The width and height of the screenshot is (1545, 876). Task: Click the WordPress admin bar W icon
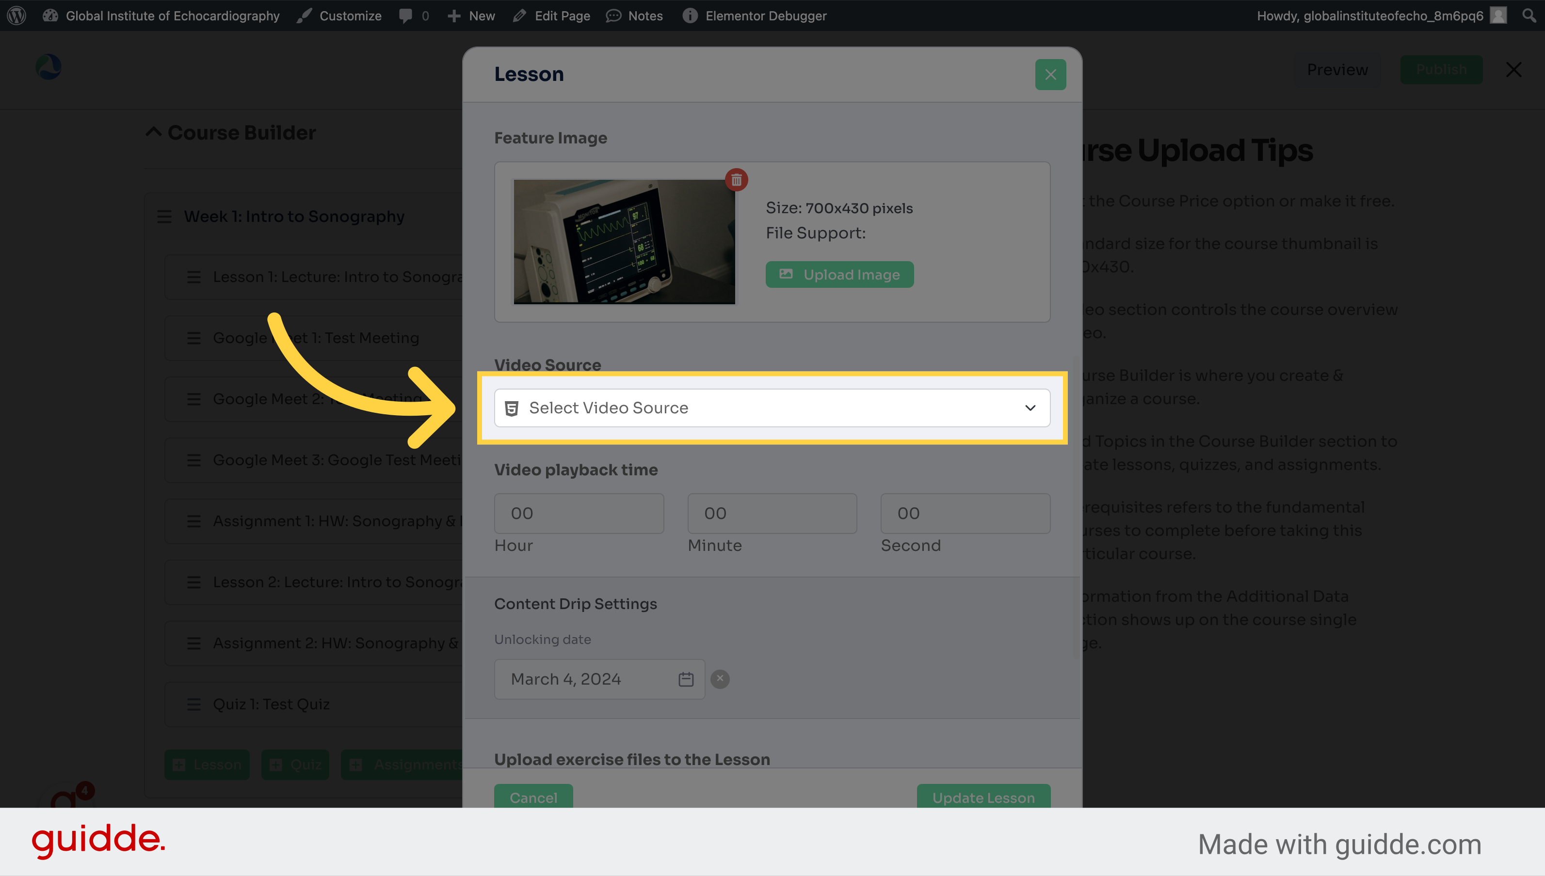pyautogui.click(x=17, y=15)
